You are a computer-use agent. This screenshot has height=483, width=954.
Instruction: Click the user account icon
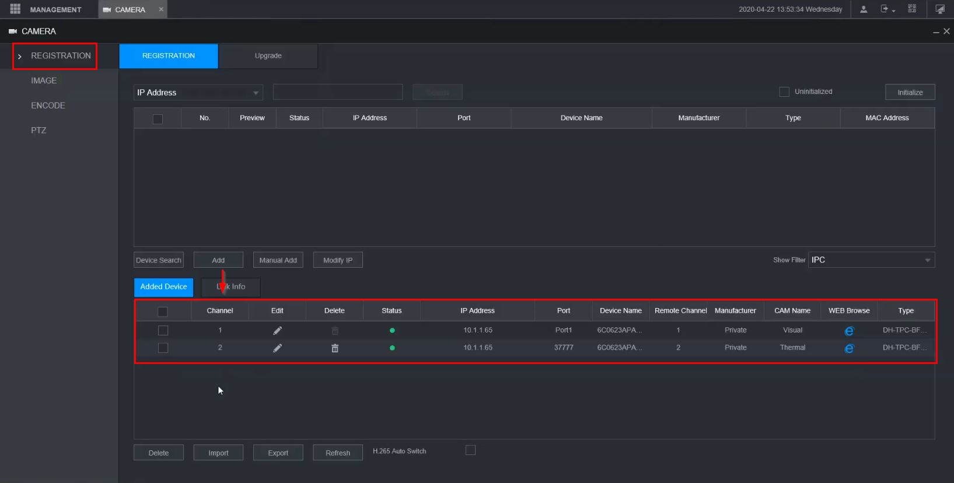coord(864,9)
